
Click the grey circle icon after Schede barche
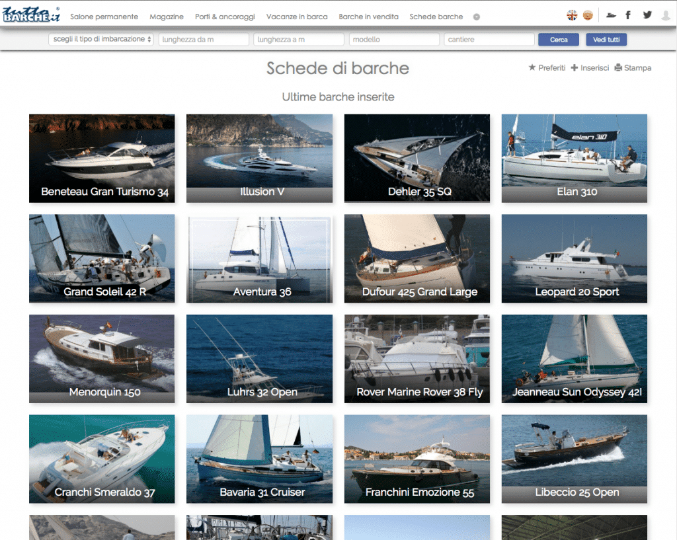pos(476,17)
